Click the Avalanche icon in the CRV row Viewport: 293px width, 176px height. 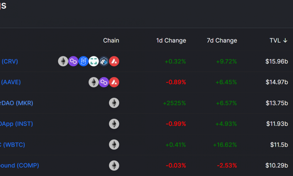coord(114,61)
